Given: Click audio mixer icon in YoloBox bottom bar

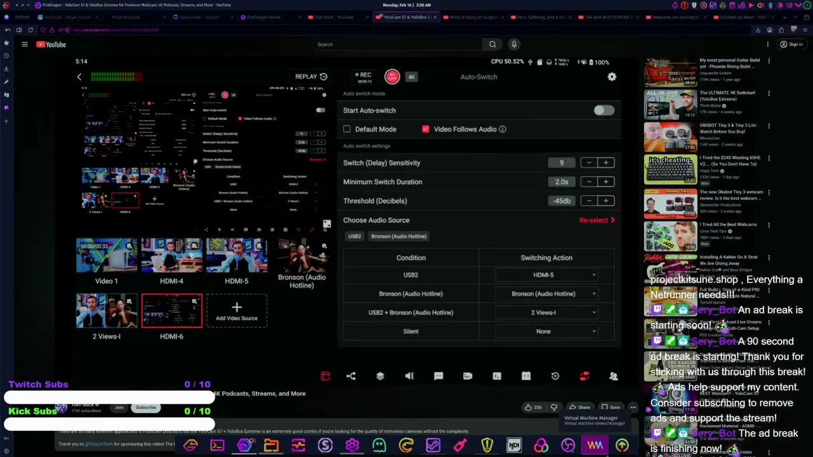Looking at the screenshot, I should 409,376.
